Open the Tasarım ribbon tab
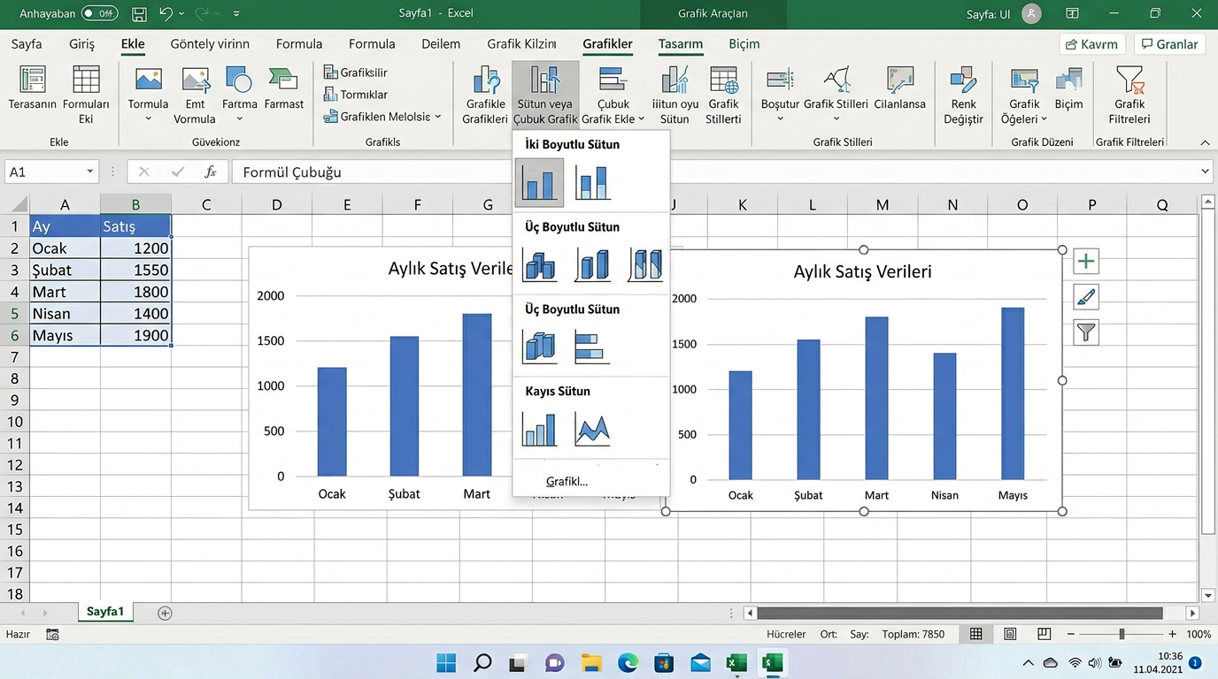 [680, 43]
